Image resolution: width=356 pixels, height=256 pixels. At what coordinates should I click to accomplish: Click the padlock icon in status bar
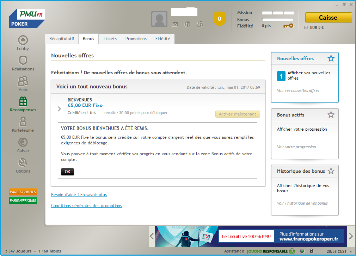coord(311,251)
